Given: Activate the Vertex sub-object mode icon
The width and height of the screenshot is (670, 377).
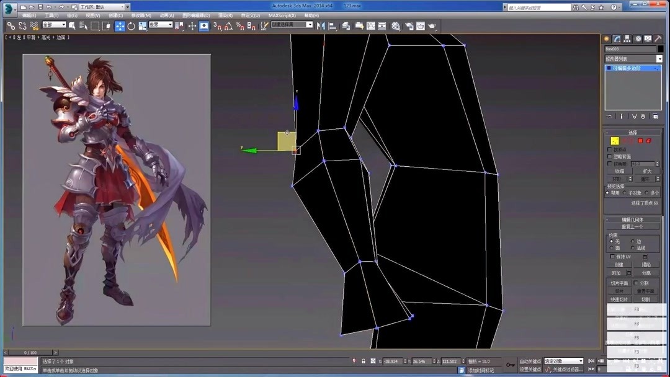Looking at the screenshot, I should click(x=615, y=141).
